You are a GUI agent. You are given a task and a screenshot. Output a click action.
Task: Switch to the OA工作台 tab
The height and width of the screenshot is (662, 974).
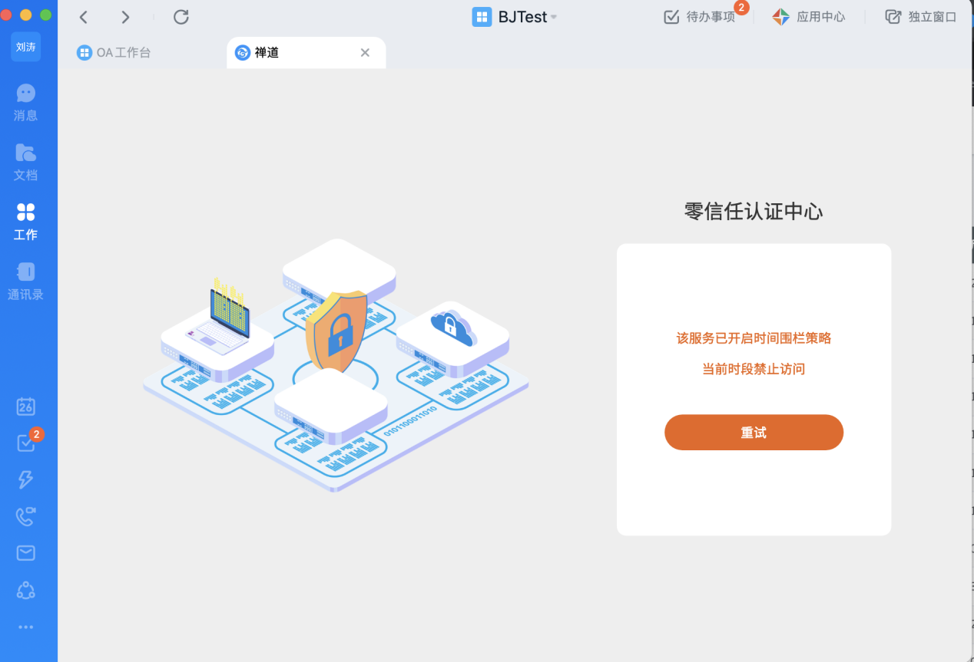coord(115,53)
